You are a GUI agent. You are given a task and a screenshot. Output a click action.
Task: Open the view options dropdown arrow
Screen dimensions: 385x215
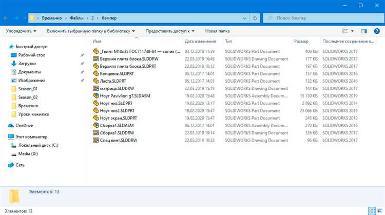click(352, 31)
